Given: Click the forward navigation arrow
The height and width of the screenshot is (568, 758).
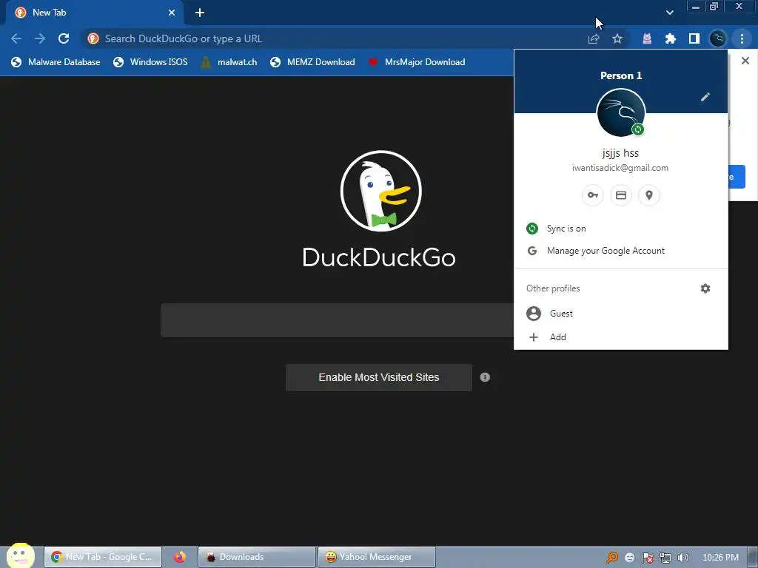Looking at the screenshot, I should tap(40, 38).
